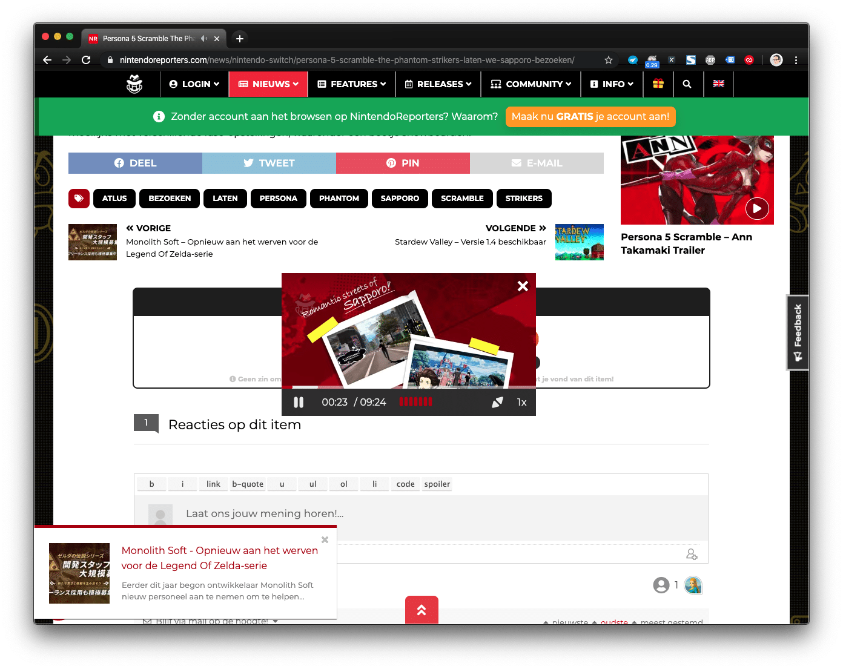Apply underline with u button

[x=282, y=484]
